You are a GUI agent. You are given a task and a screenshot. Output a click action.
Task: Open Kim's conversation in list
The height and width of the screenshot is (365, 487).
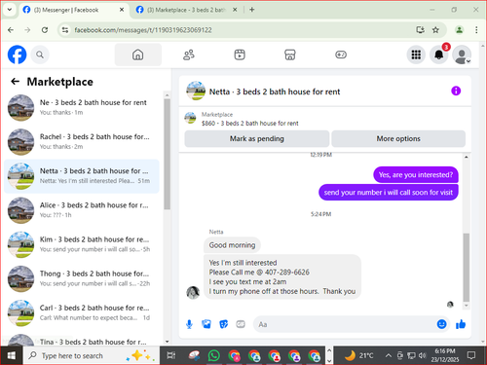click(82, 244)
